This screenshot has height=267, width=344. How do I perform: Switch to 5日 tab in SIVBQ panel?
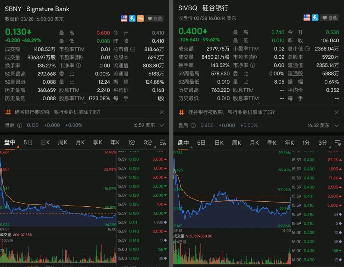point(201,143)
